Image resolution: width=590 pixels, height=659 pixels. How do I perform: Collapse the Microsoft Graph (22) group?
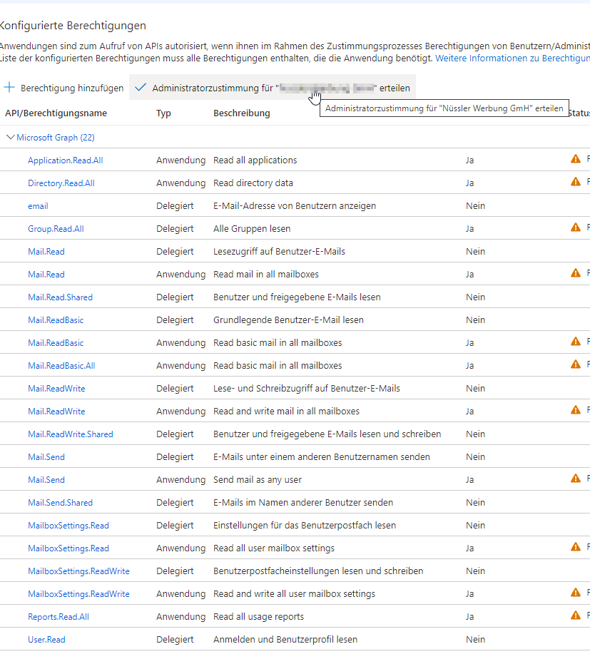tap(10, 137)
